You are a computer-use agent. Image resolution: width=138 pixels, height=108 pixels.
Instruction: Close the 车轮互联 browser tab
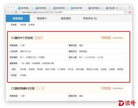[120, 8]
